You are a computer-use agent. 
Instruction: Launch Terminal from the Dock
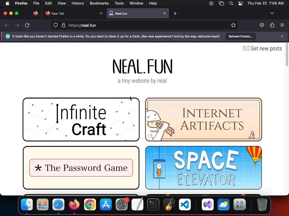tap(153, 204)
